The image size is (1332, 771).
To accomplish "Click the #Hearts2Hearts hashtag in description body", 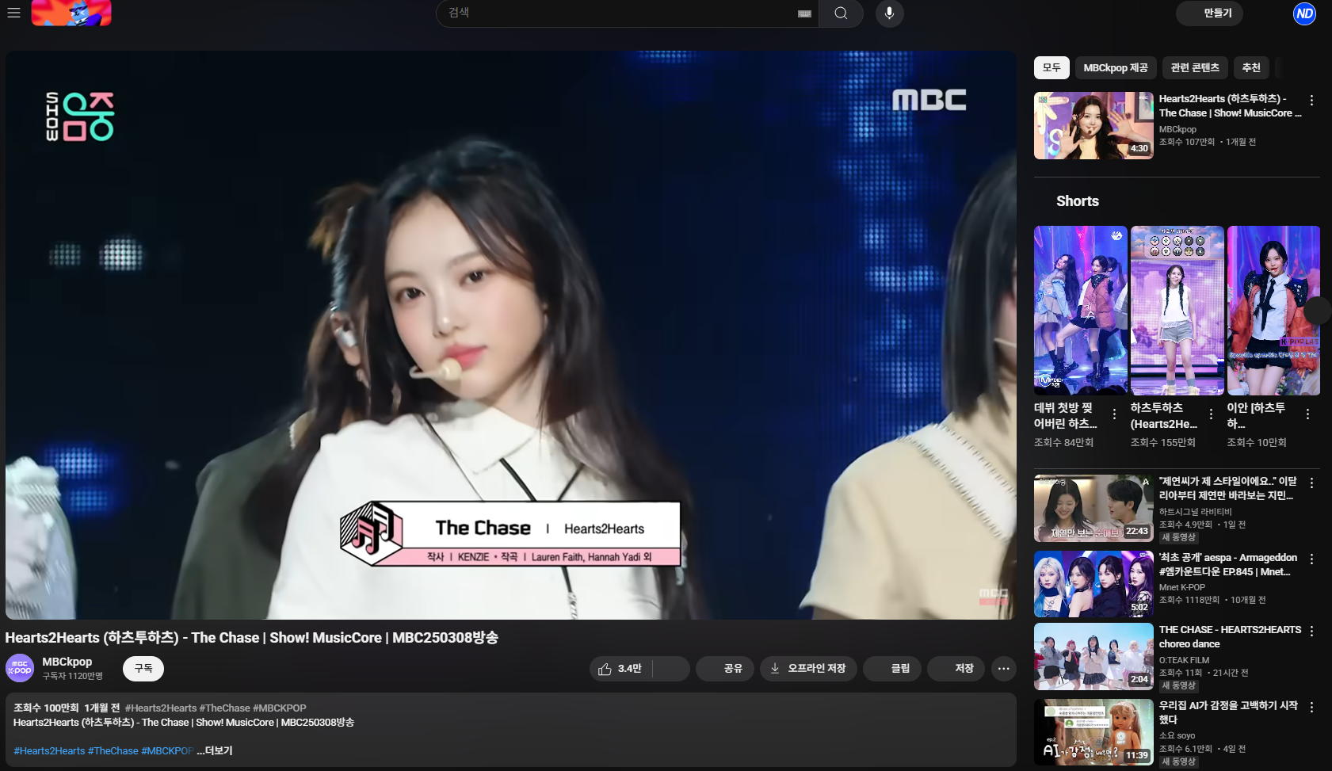I will point(49,750).
